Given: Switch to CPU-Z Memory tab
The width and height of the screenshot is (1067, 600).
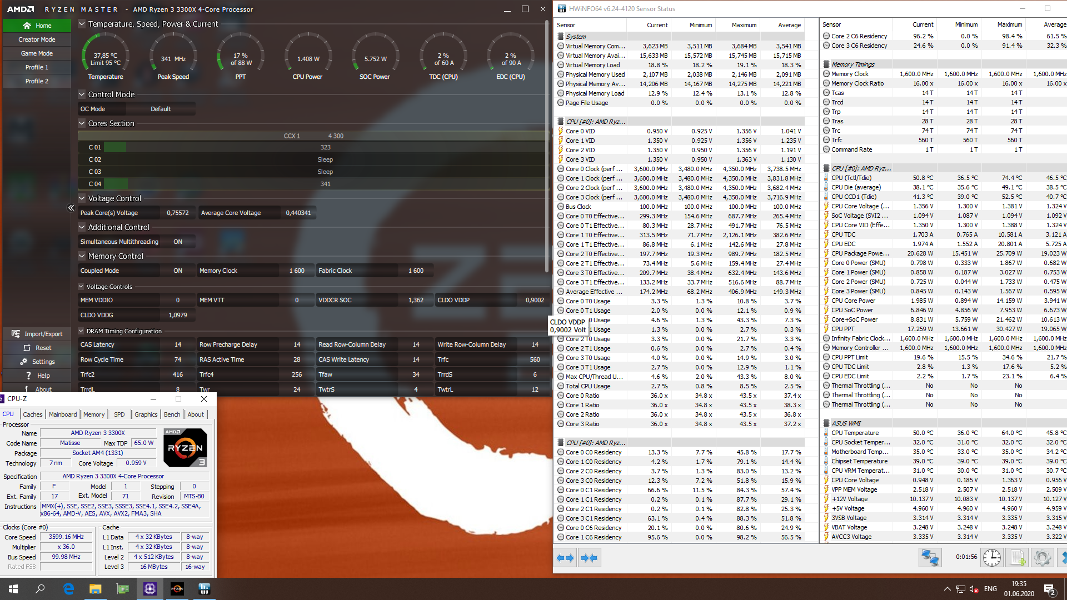Looking at the screenshot, I should [93, 414].
